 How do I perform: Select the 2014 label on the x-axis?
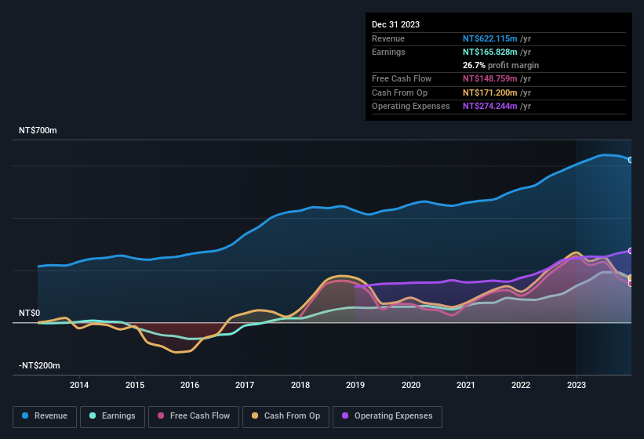click(78, 385)
